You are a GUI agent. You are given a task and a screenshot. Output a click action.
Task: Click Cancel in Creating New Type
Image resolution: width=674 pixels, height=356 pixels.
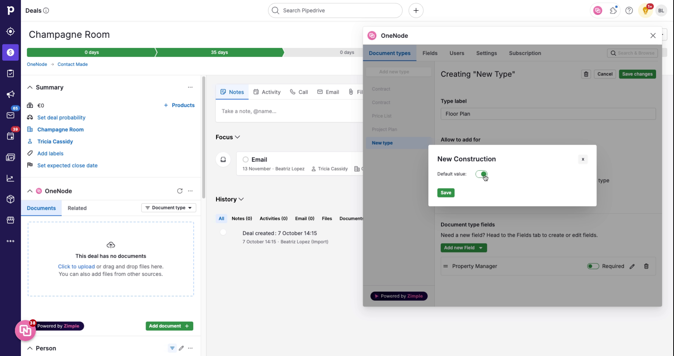[605, 74]
